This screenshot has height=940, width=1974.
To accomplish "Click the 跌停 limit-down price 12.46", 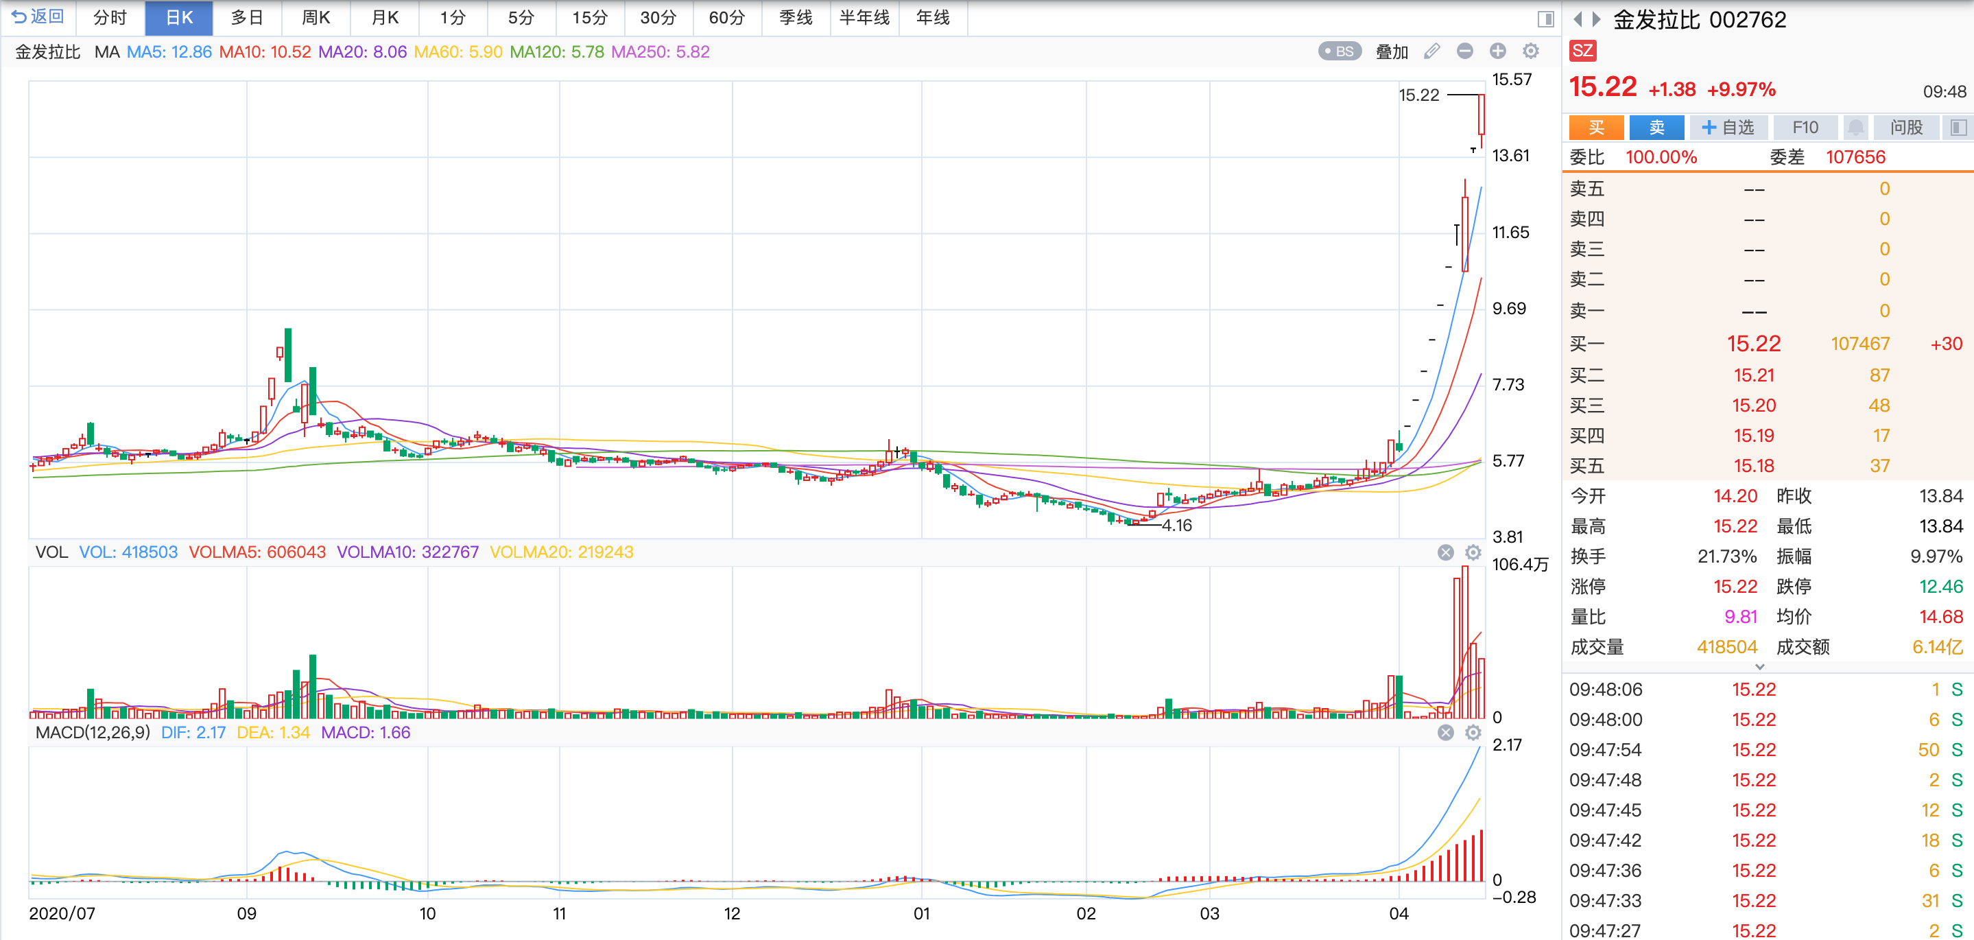I will (x=1940, y=587).
